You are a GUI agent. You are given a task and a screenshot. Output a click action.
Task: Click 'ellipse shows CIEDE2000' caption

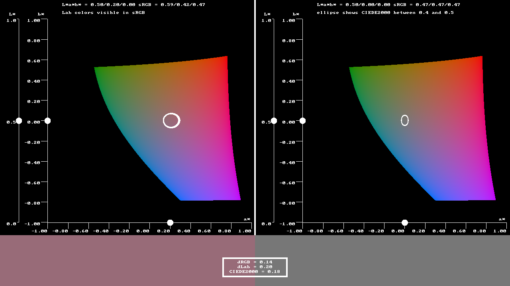click(x=385, y=13)
